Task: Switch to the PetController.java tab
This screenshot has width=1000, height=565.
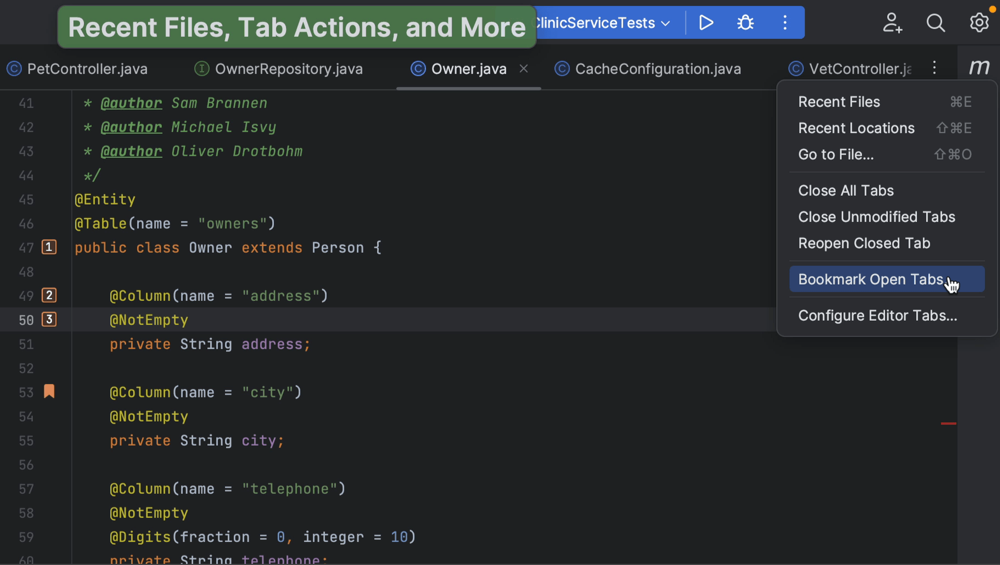Action: (87, 69)
